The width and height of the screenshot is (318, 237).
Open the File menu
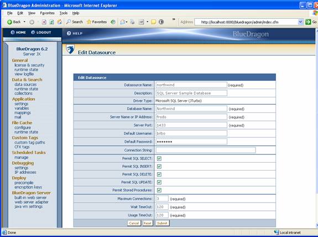[x=10, y=13]
